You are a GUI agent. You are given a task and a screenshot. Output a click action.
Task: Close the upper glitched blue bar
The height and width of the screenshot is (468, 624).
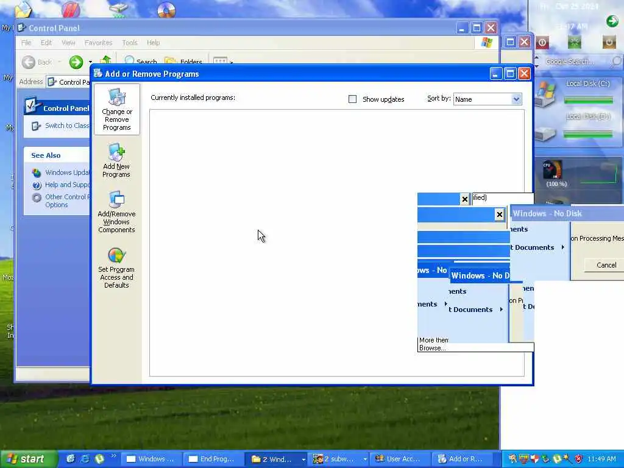pos(464,199)
